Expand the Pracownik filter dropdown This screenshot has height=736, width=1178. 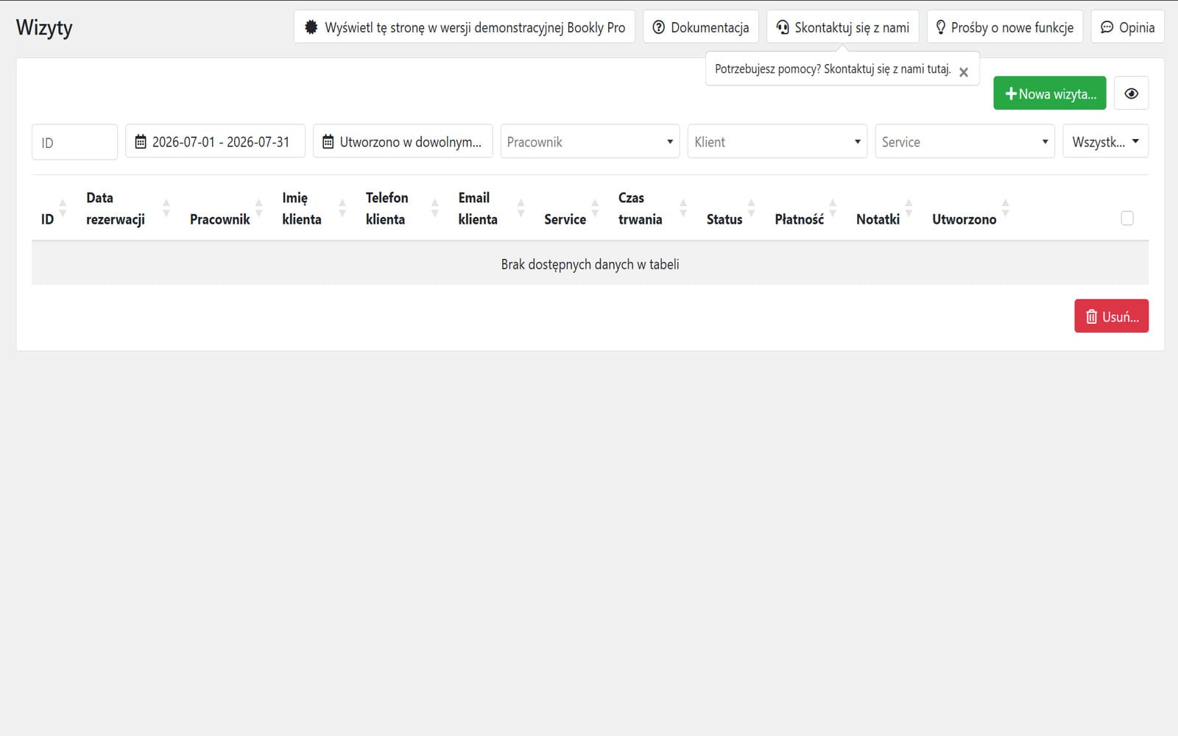tap(590, 141)
